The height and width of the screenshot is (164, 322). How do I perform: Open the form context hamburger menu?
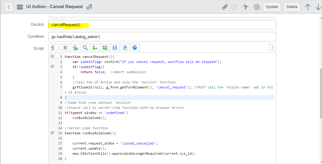point(20,7)
